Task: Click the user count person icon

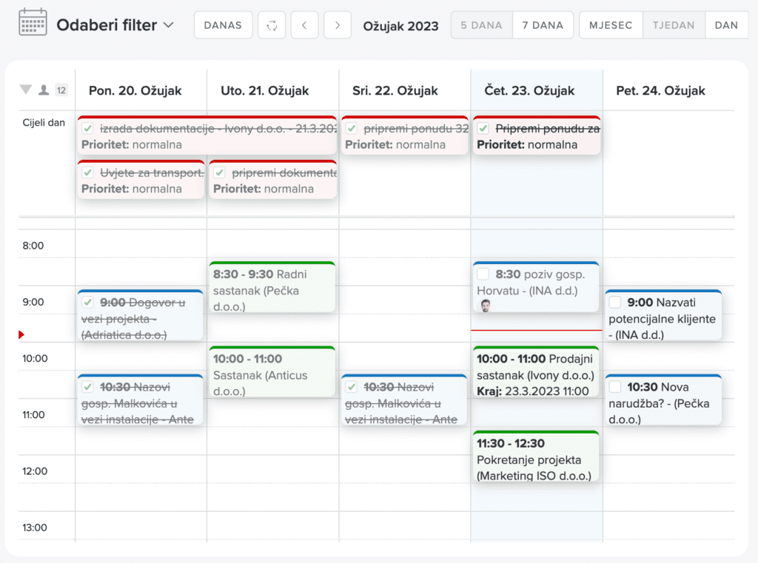Action: pyautogui.click(x=44, y=90)
